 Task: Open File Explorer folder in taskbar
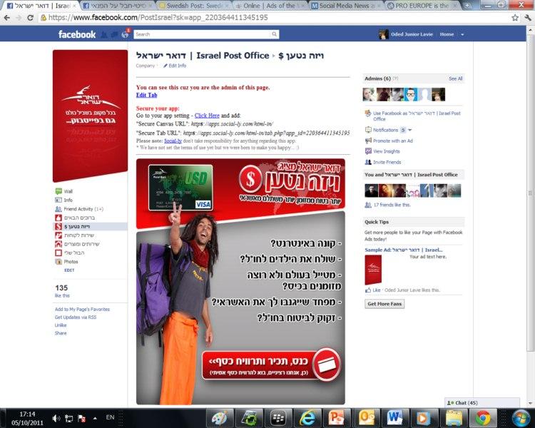(x=454, y=418)
